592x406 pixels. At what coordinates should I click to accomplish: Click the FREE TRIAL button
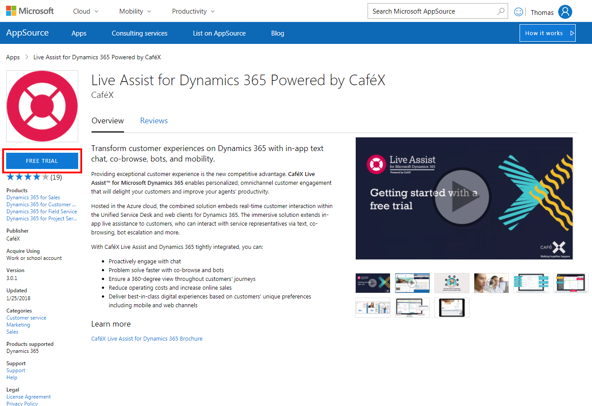click(x=42, y=161)
